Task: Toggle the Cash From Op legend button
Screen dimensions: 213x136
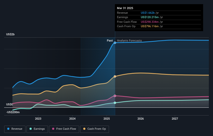Action: 94,129
